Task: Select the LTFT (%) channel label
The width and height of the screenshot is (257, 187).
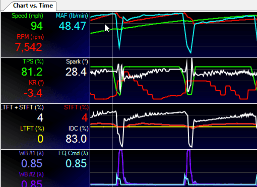Action: click(32, 129)
